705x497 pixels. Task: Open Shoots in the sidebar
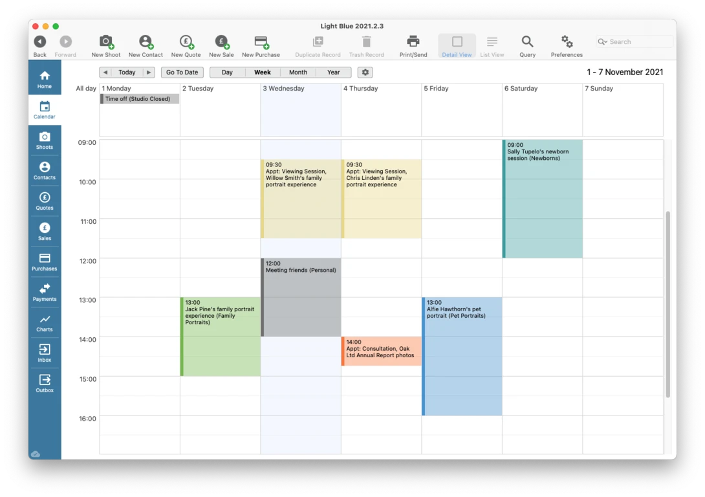(x=45, y=140)
